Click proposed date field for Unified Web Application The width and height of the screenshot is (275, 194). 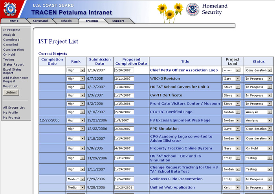pos(124,187)
